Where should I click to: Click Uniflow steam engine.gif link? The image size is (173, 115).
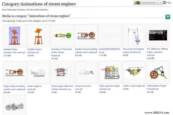pyautogui.click(x=134, y=86)
